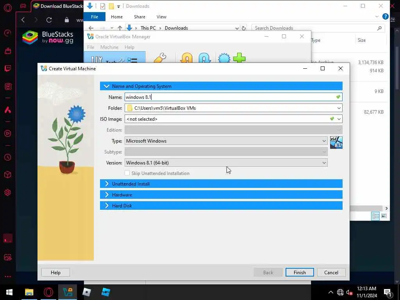Image resolution: width=400 pixels, height=300 pixels.
Task: Sort by Size column in Explorer
Action: [x=361, y=40]
